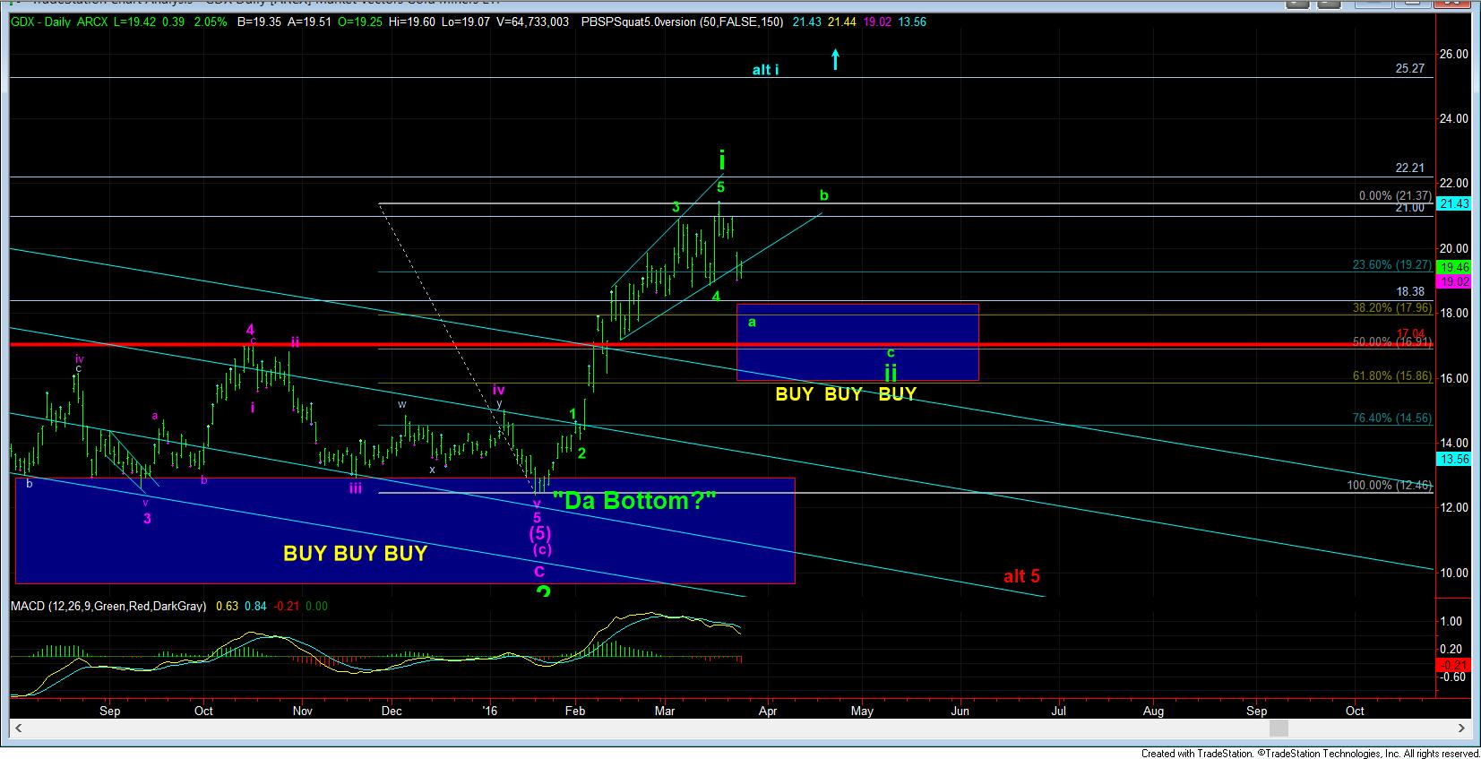Click the '10.00' price axis value
Viewport: 1481px width, 759px height.
pos(1453,573)
